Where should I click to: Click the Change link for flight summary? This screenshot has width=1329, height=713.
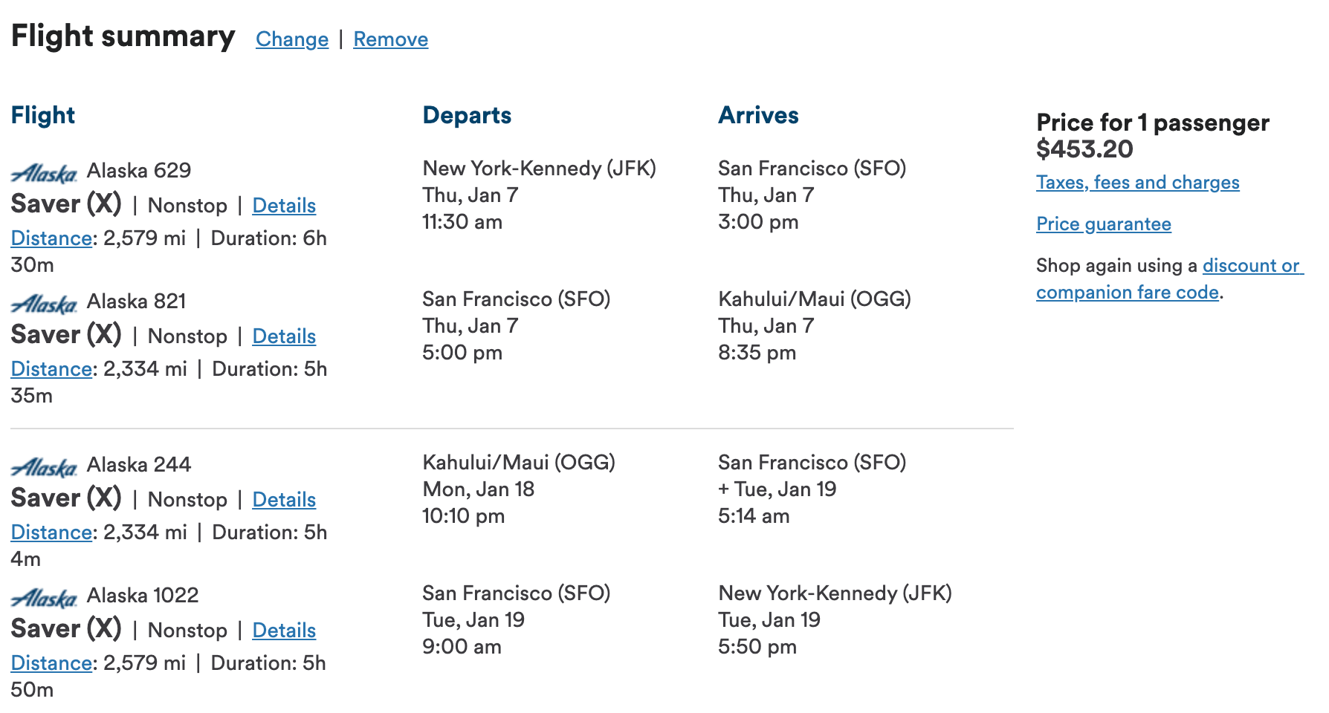292,39
